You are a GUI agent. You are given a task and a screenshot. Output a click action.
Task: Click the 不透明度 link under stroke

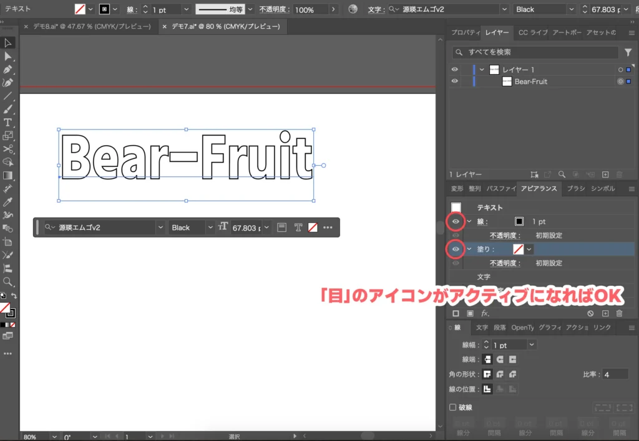click(505, 235)
